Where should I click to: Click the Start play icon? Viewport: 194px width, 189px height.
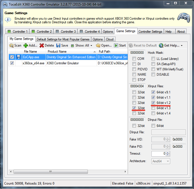pyautogui.click(x=116, y=45)
